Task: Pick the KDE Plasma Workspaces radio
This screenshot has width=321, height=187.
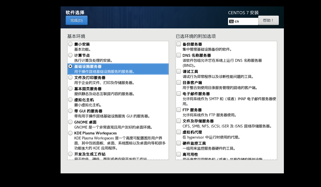Action: (70, 133)
